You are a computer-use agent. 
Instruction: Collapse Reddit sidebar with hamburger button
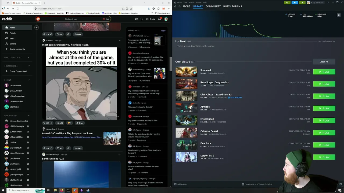37,27
